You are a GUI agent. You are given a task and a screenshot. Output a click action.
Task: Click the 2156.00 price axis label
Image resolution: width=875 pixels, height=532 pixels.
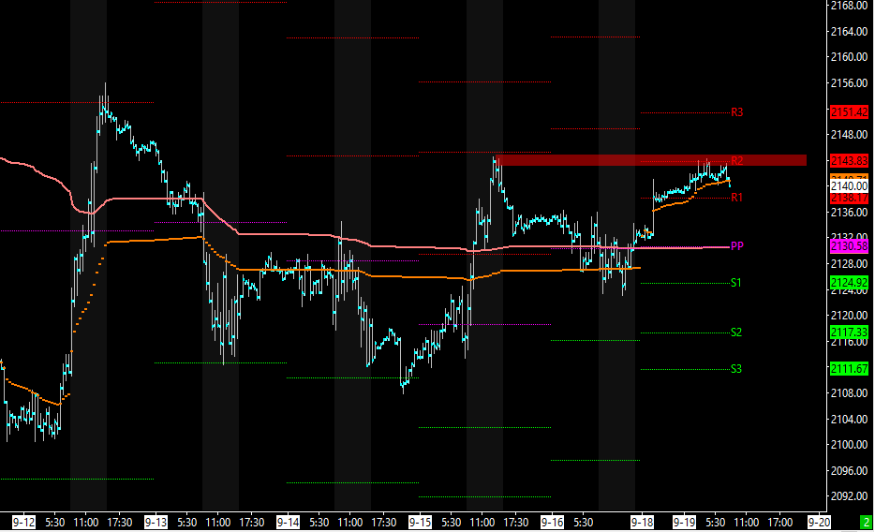(x=849, y=83)
